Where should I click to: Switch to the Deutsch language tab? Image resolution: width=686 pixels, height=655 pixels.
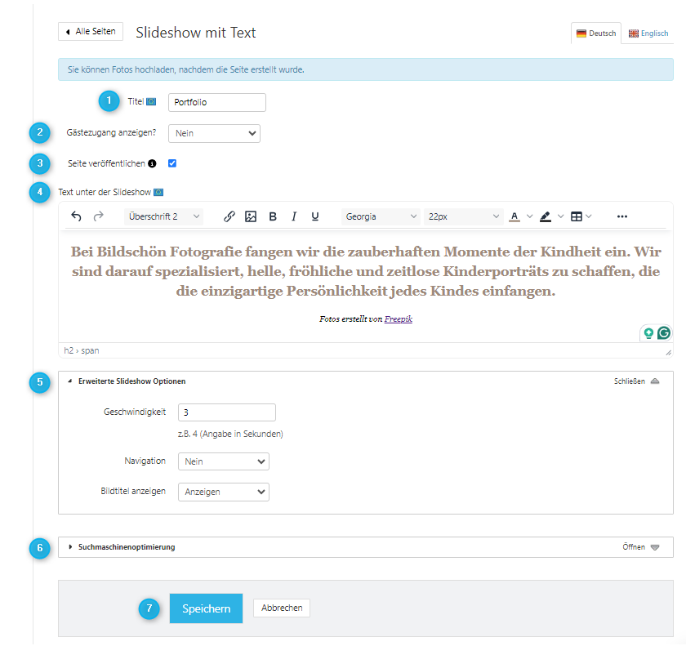pyautogui.click(x=596, y=33)
